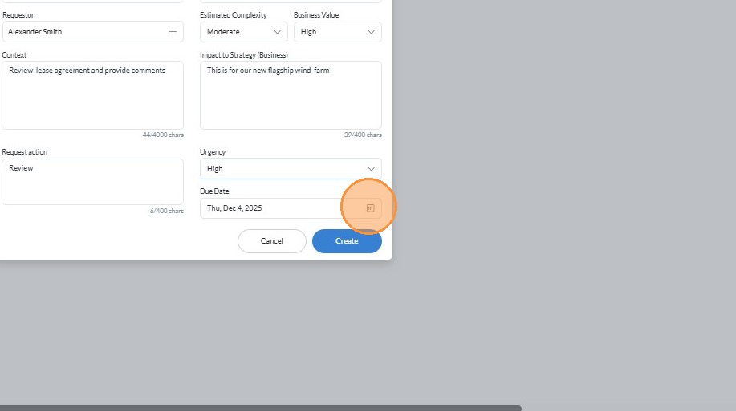Click the "Request action" field label
The width and height of the screenshot is (736, 411).
click(x=25, y=152)
